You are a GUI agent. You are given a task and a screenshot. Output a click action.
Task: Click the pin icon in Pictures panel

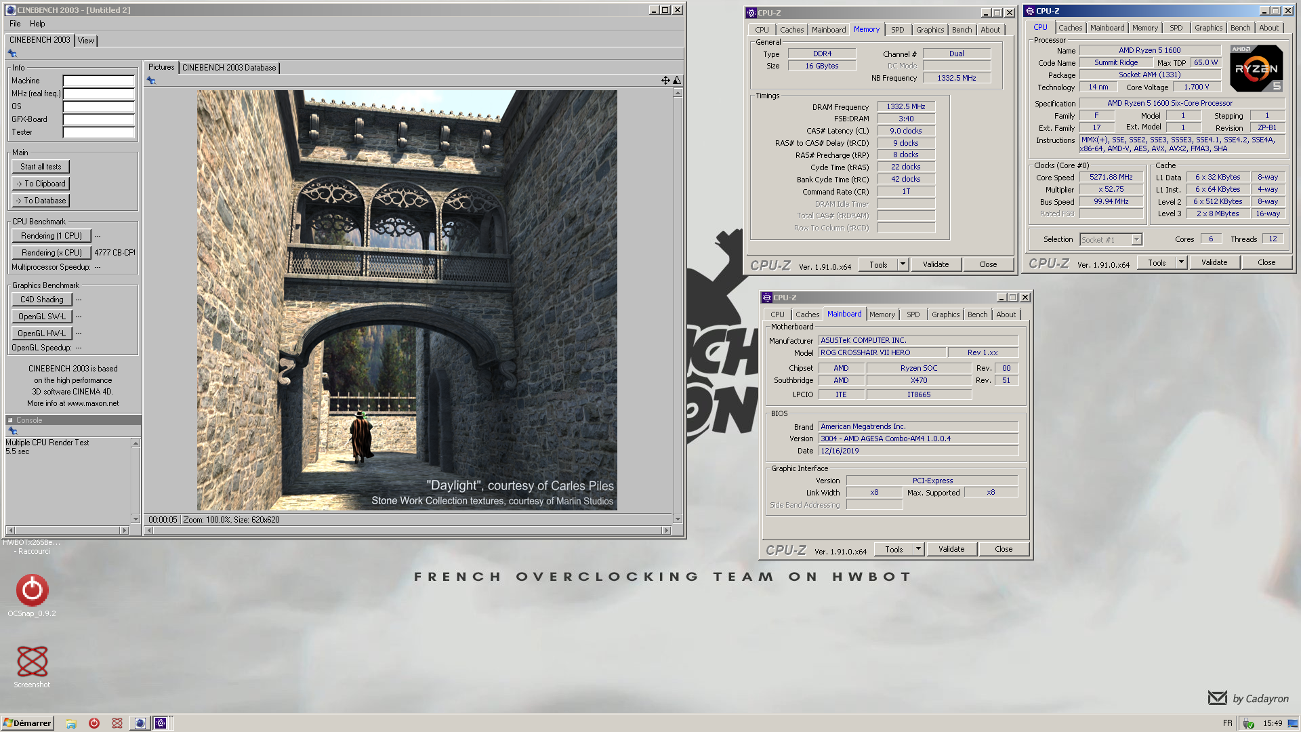[x=151, y=81]
